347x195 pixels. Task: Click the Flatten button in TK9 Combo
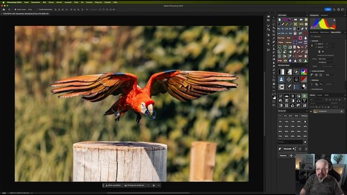281,42
